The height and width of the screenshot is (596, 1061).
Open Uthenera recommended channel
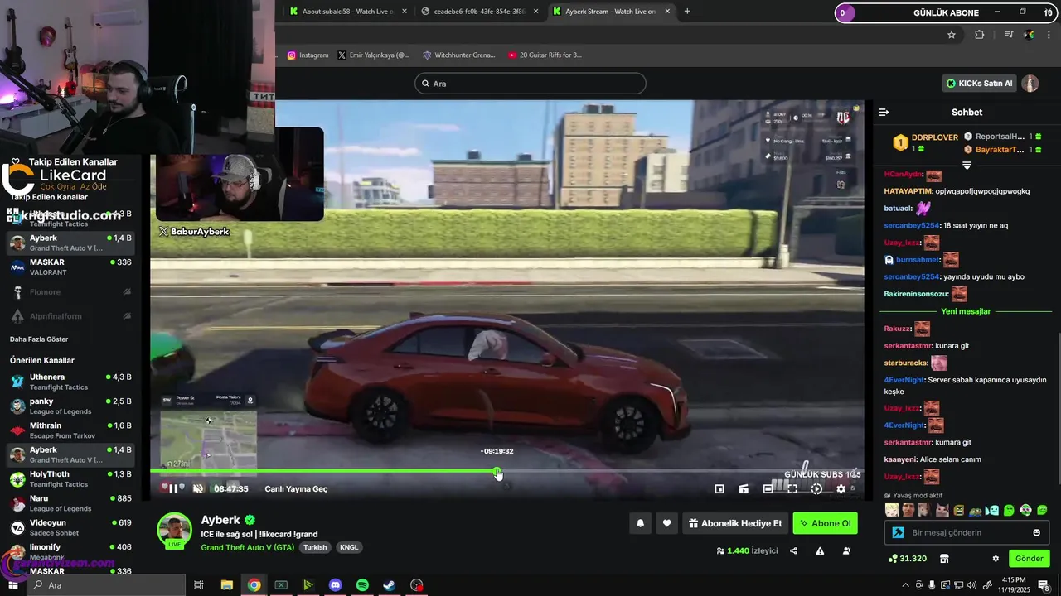[70, 382]
